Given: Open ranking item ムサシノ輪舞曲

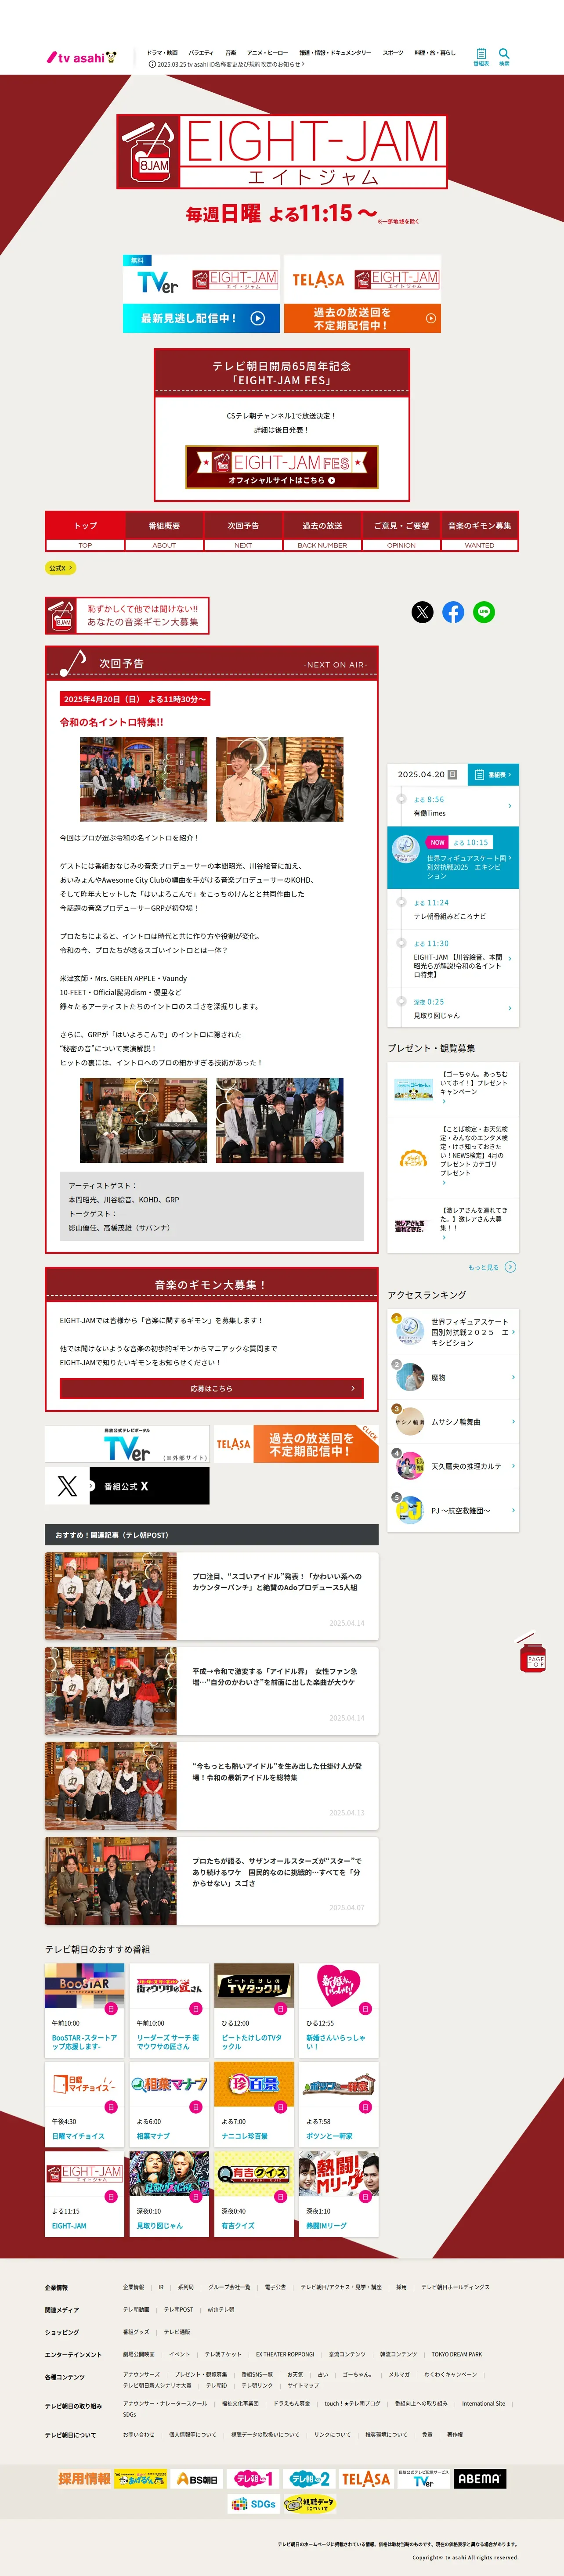Looking at the screenshot, I should pyautogui.click(x=453, y=1421).
